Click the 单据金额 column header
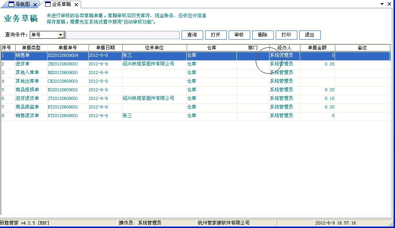 point(317,48)
